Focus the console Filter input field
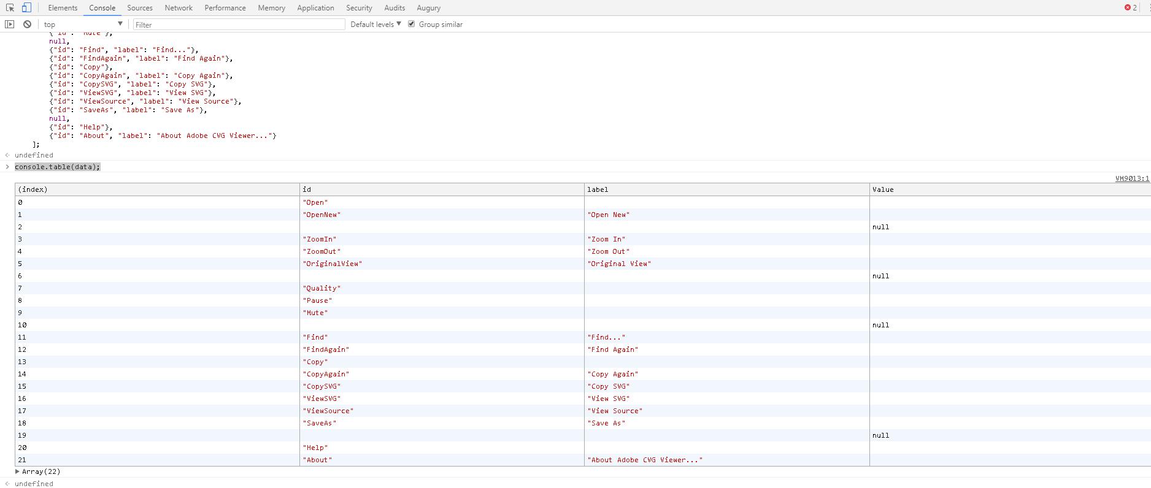Screen dimensions: 1151x488 239,25
